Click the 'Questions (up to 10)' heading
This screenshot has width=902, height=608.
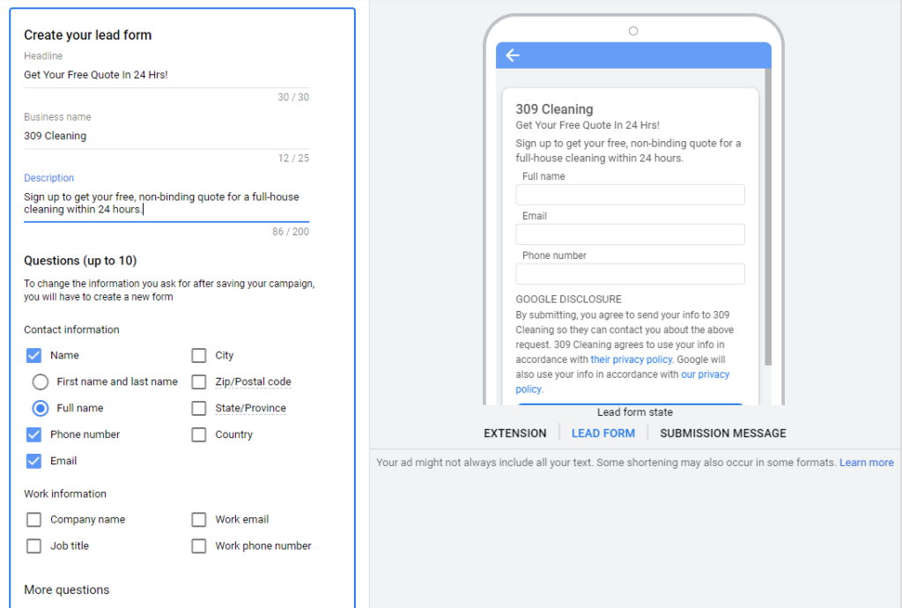[x=80, y=261]
